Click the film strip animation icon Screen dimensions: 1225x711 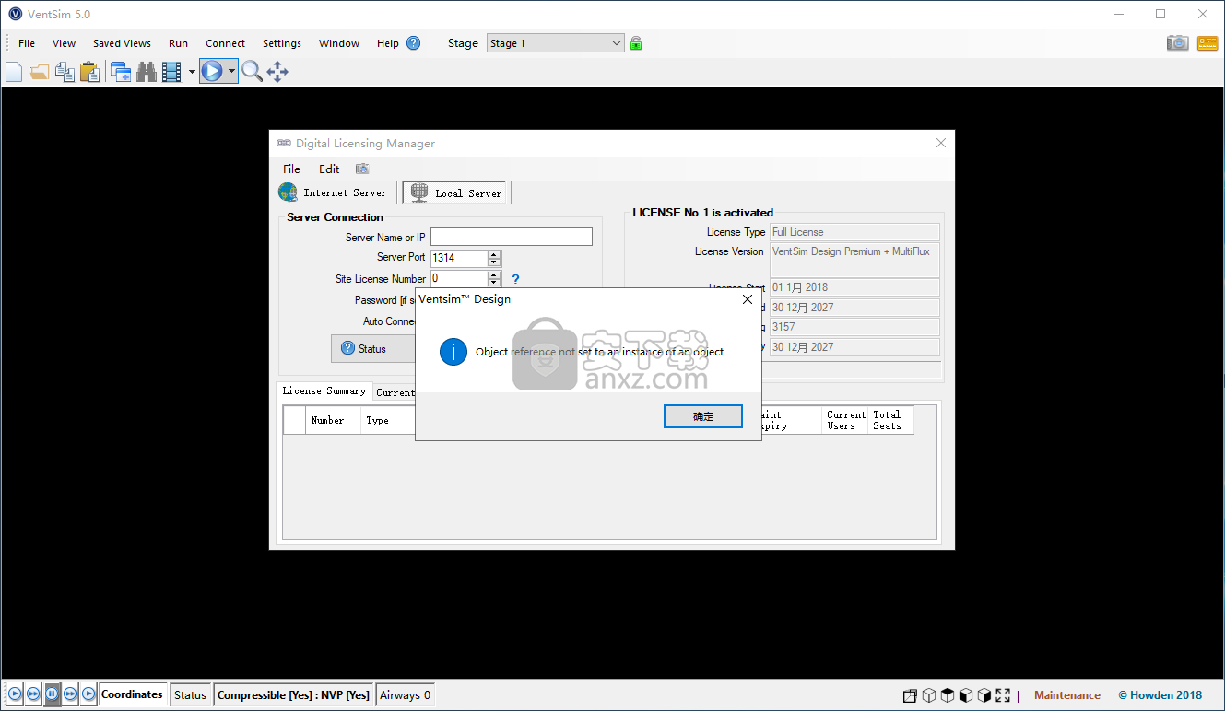point(171,72)
